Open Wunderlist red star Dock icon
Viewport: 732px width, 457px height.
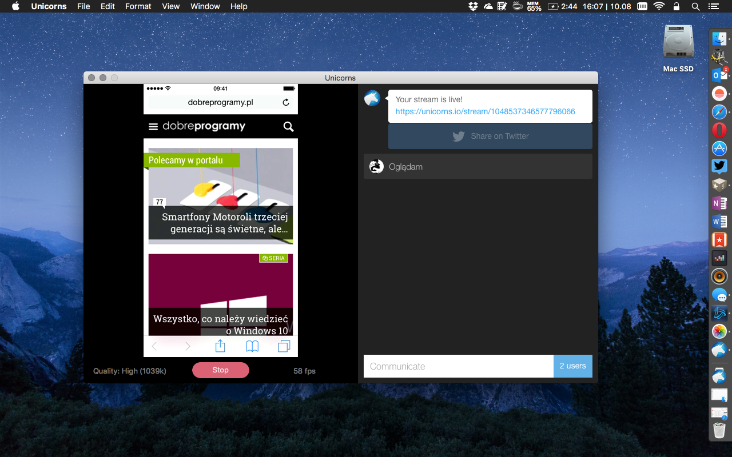pyautogui.click(x=719, y=239)
